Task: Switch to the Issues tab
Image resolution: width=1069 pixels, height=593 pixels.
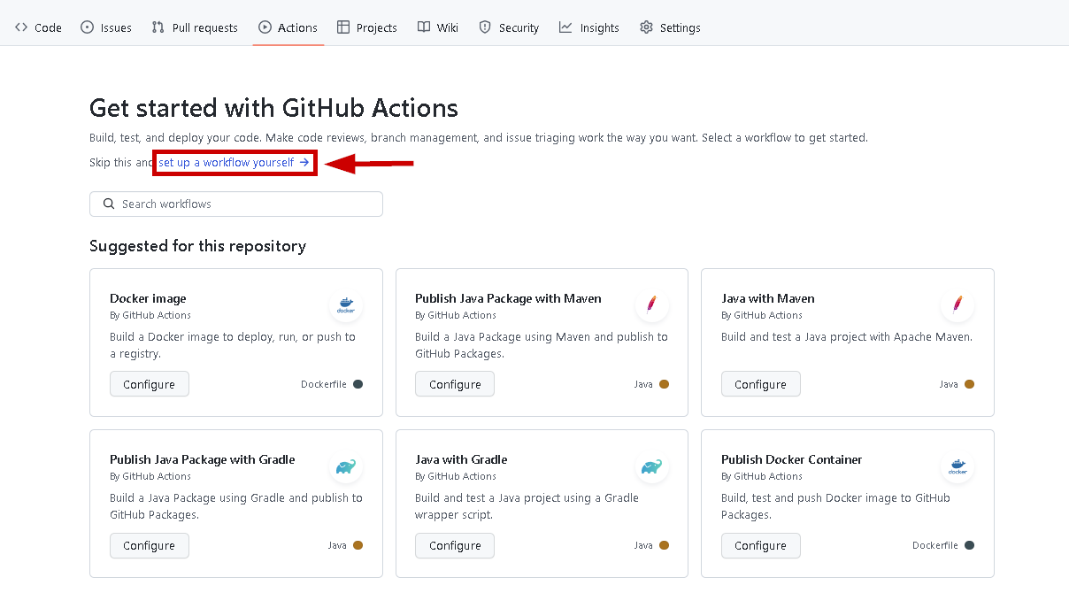Action: pos(106,27)
